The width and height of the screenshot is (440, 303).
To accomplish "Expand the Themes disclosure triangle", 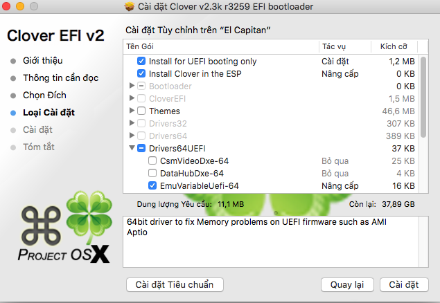I will [x=132, y=111].
